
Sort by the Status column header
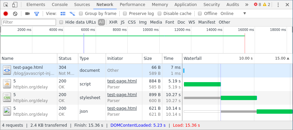pyautogui.click(x=68, y=59)
